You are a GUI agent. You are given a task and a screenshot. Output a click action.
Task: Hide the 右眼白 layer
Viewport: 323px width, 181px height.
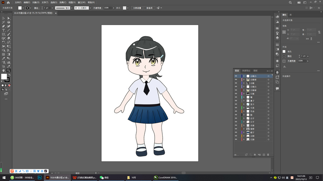click(236, 76)
